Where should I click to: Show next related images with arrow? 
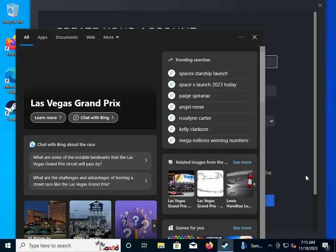(x=254, y=184)
